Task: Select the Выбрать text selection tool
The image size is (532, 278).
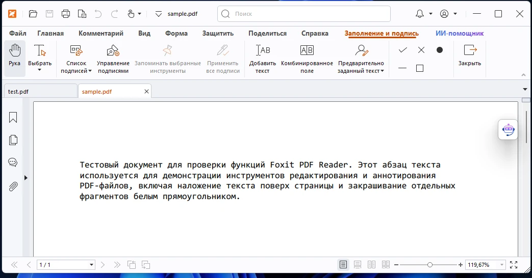Action: (40, 55)
